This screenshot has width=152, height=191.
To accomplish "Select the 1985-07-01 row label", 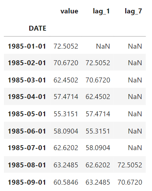I will [x=27, y=148].
